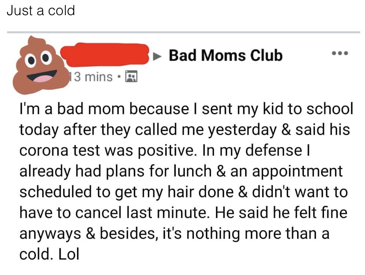Click the gray divider line under the title
The height and width of the screenshot is (275, 365).
click(x=184, y=32)
